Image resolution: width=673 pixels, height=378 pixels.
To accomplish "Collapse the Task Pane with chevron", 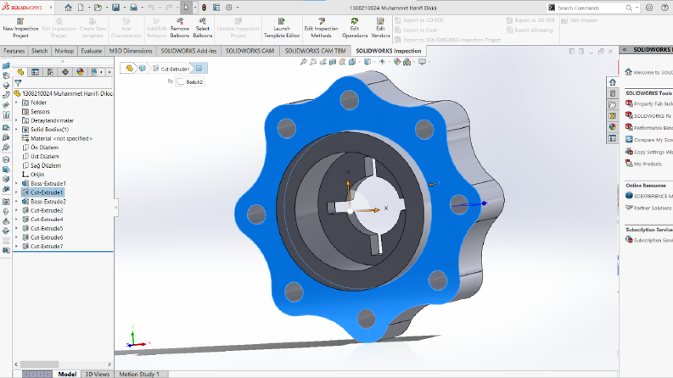I will (625, 50).
